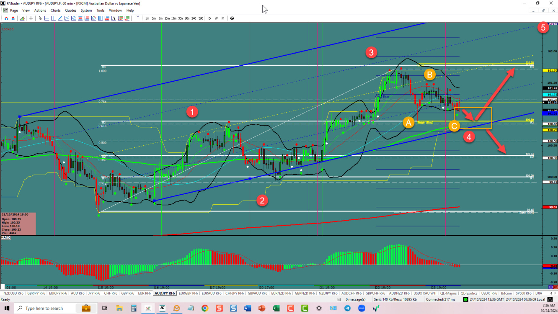The height and width of the screenshot is (314, 558).
Task: Open Google Chrome from the taskbar
Action: click(204, 308)
